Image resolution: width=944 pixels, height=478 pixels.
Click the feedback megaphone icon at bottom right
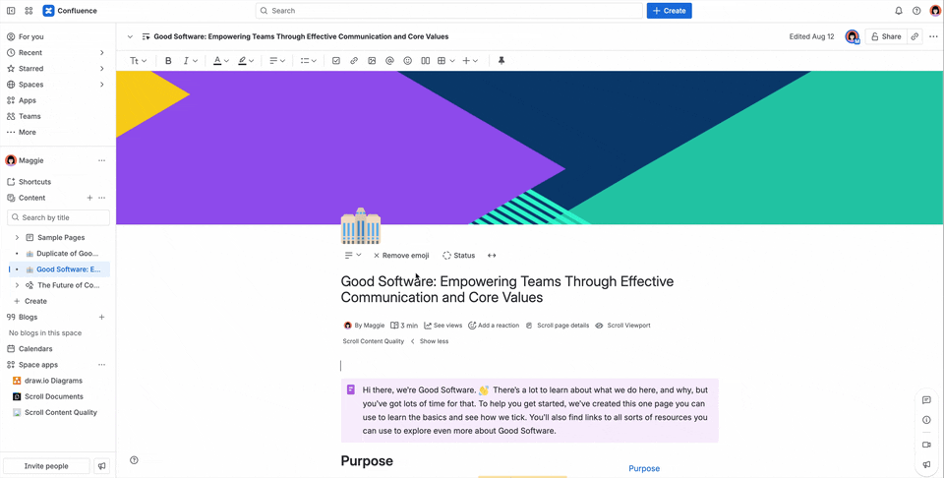(x=926, y=465)
